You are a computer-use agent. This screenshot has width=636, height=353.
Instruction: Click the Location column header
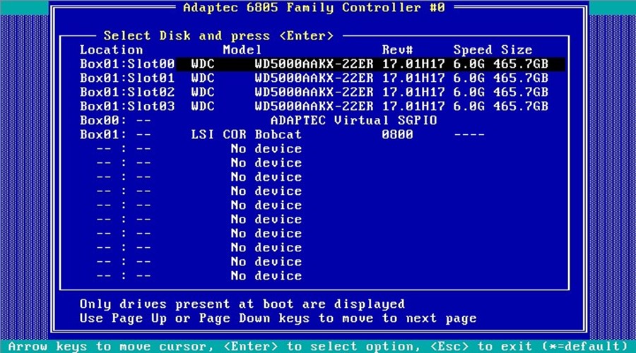click(111, 50)
